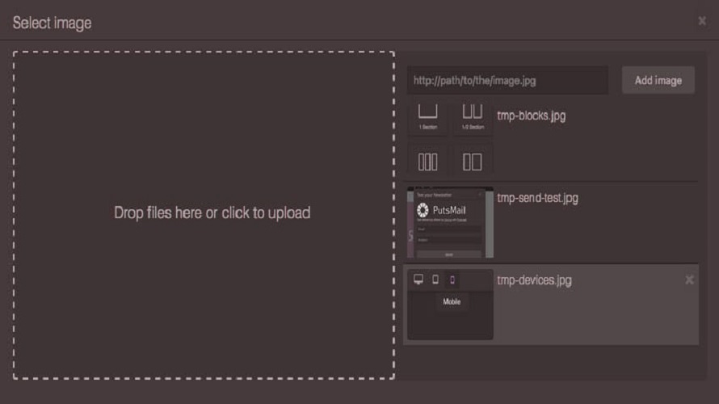Pick the tmp-devices.jpg file name
The height and width of the screenshot is (404, 719).
pyautogui.click(x=534, y=280)
